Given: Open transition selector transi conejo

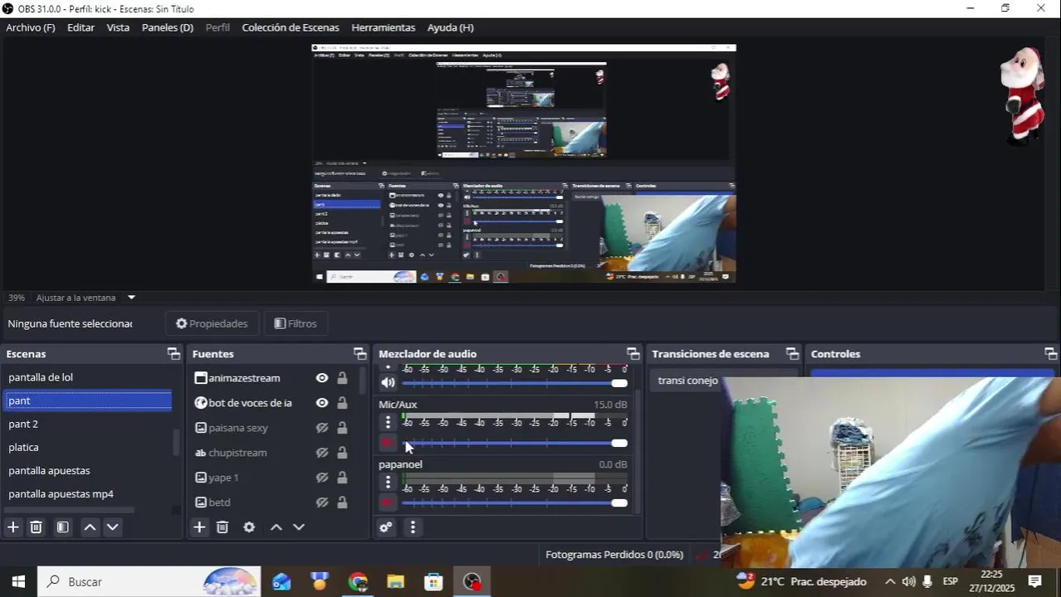Looking at the screenshot, I should coord(688,381).
